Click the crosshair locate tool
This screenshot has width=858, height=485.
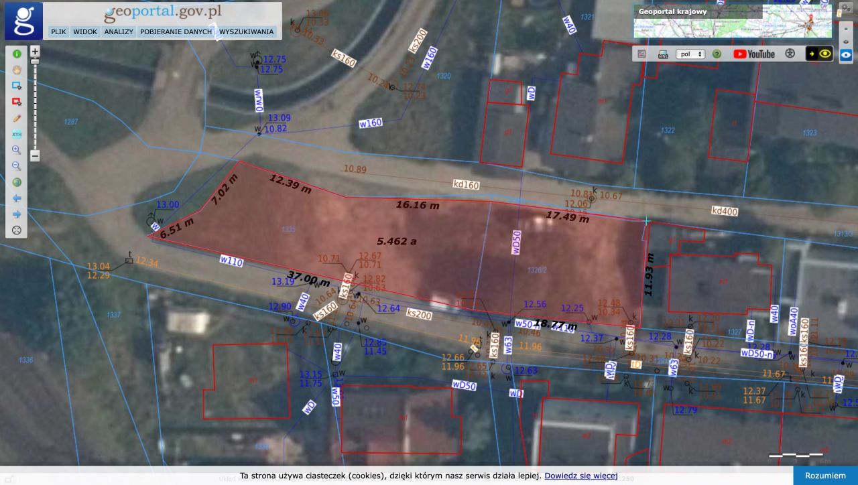pyautogui.click(x=17, y=230)
